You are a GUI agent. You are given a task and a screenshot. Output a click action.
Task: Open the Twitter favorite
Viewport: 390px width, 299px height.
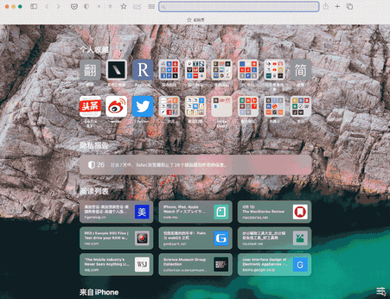click(x=143, y=106)
